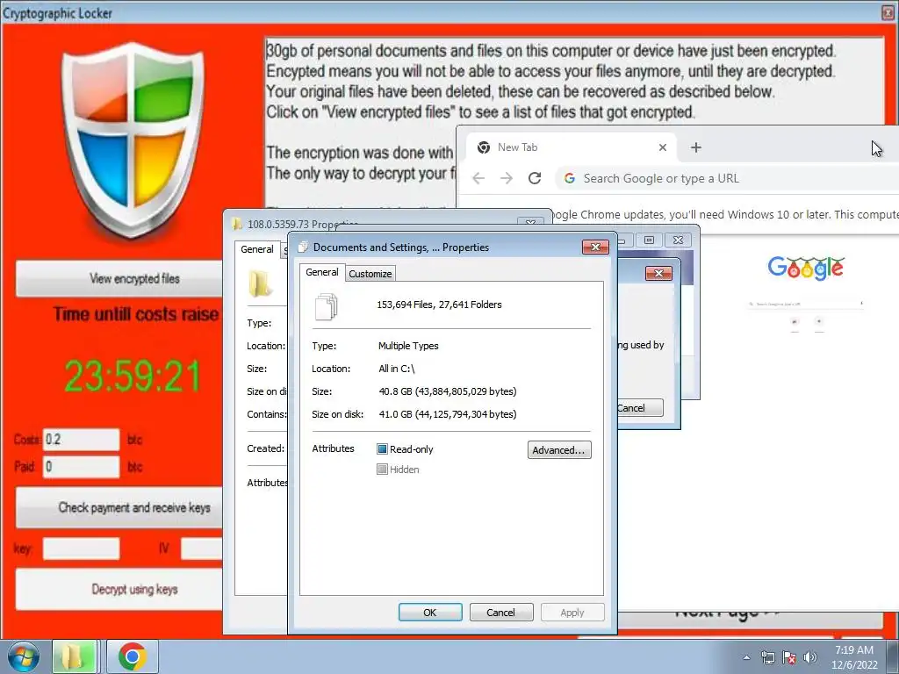This screenshot has height=674, width=899.
Task: Click the Chrome updates Windows 10 notice
Action: (726, 214)
